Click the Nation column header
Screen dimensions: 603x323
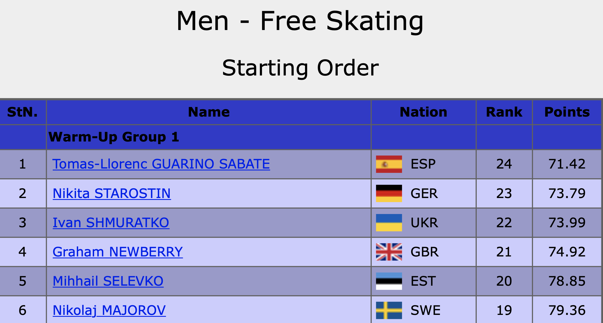(423, 112)
